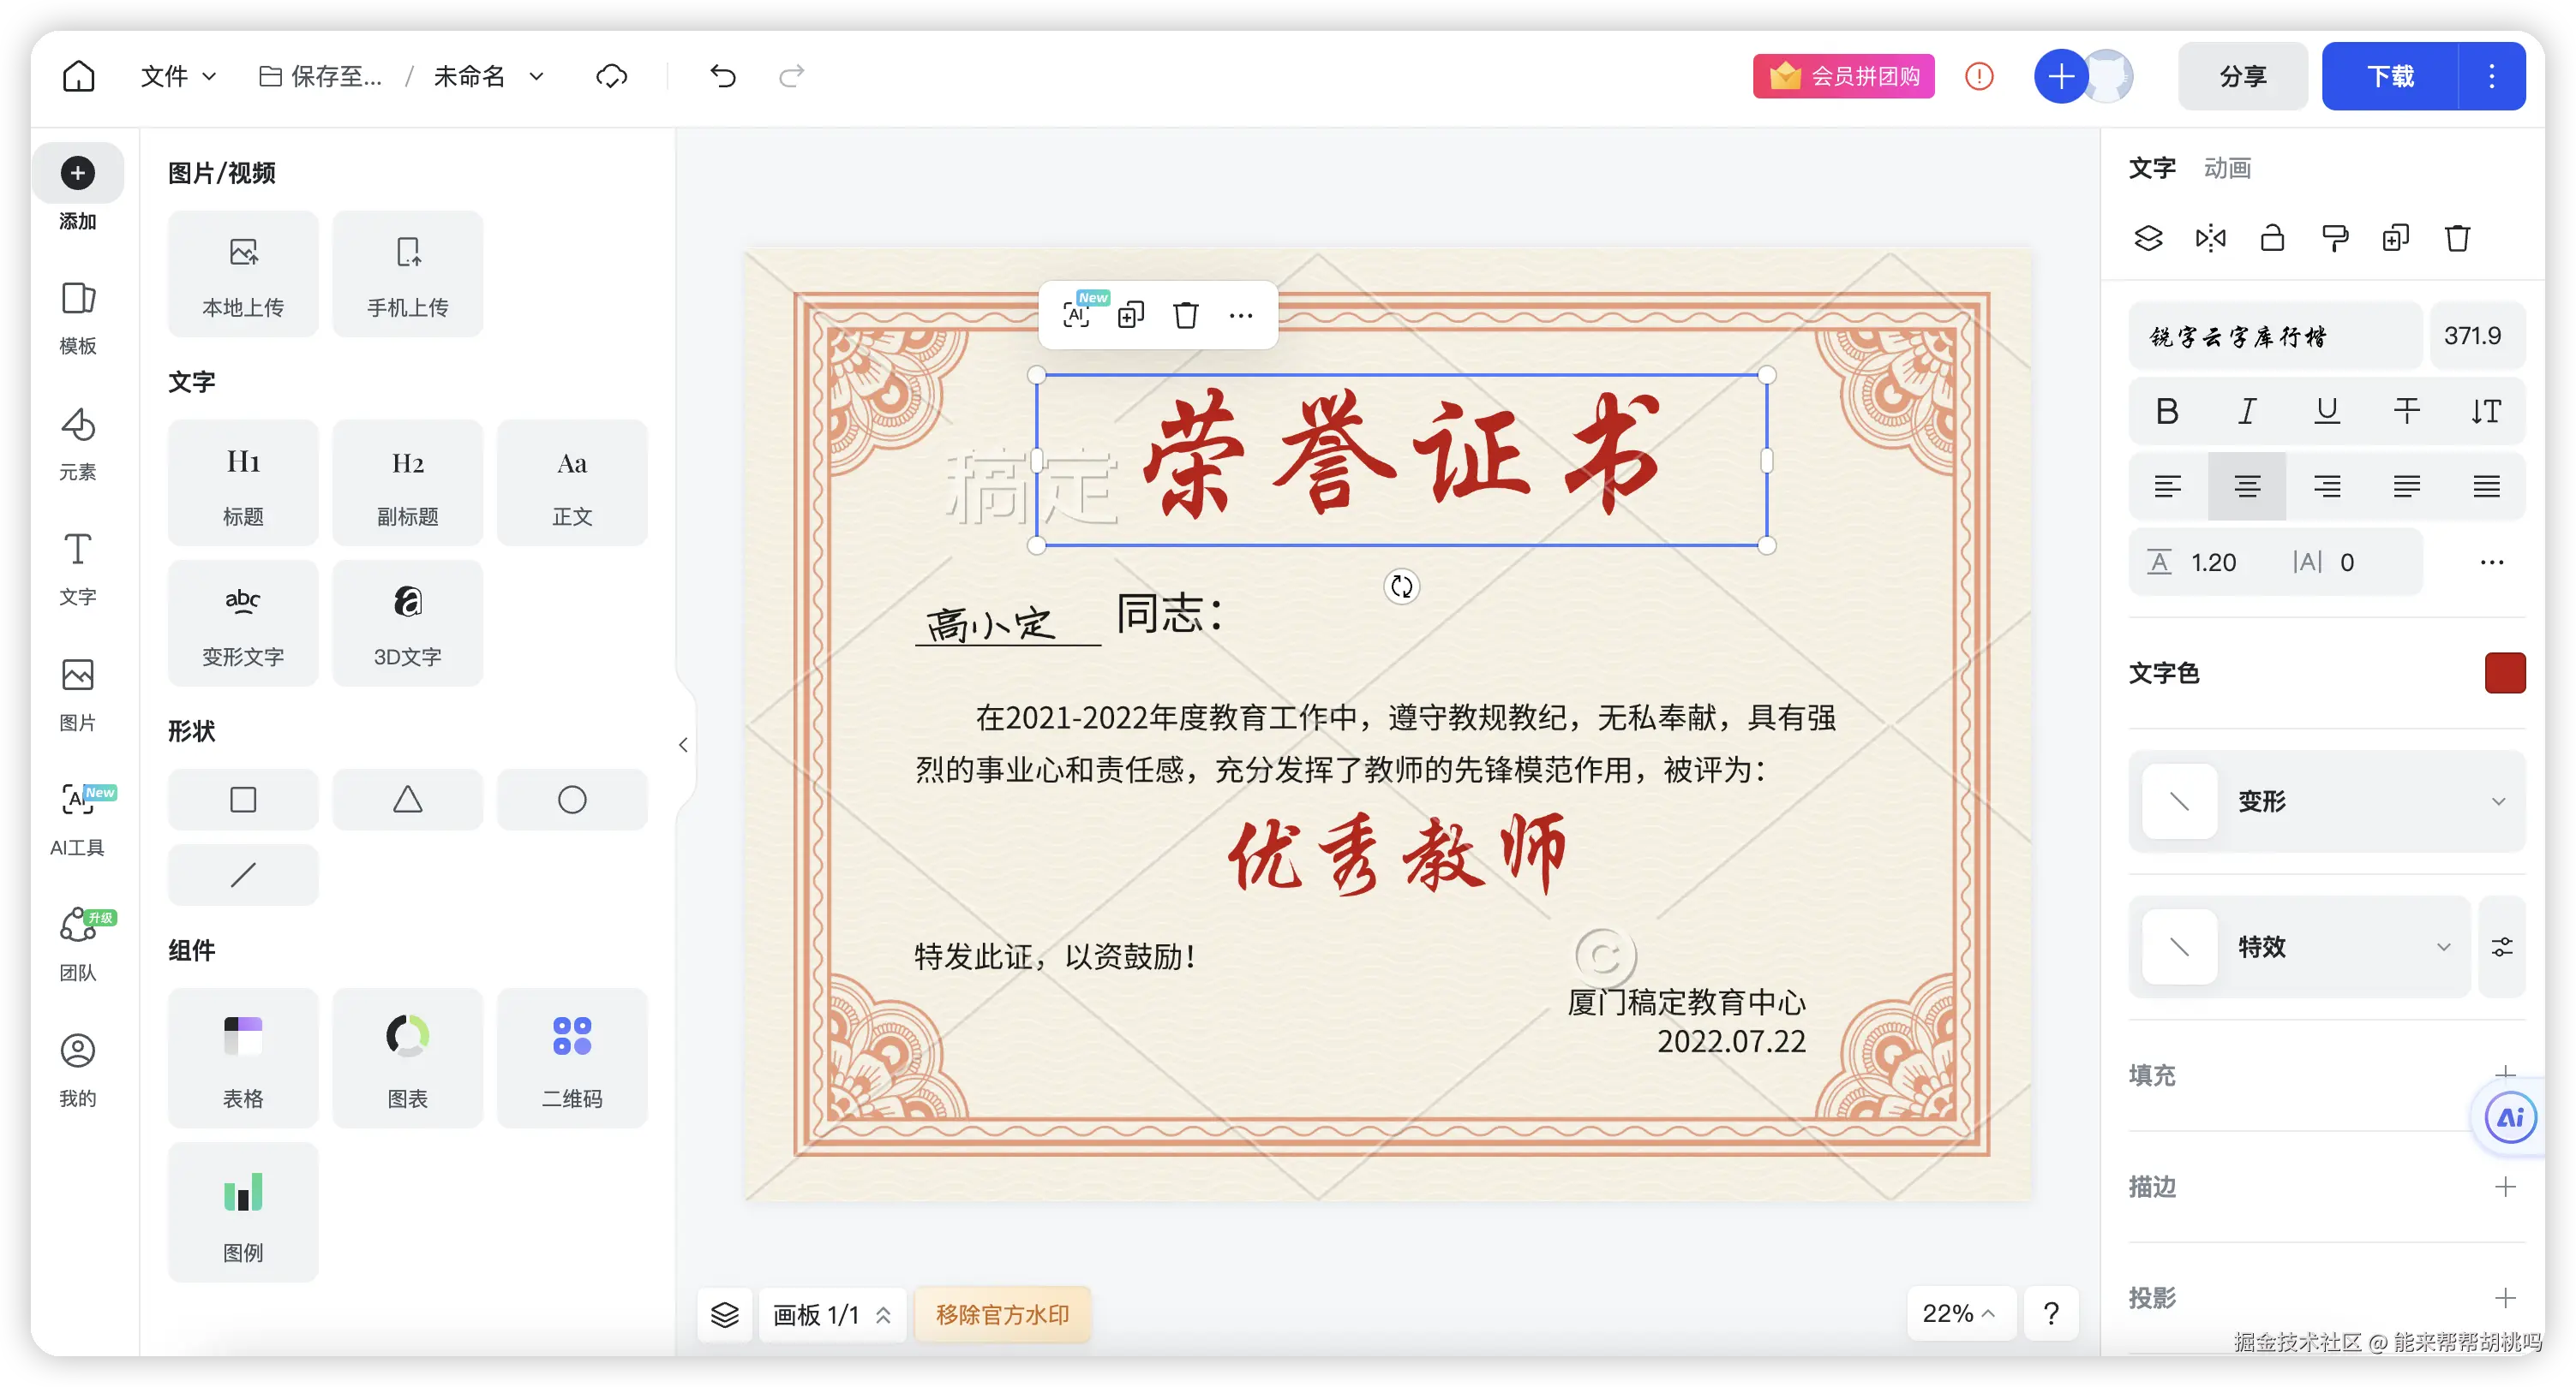The image size is (2576, 1387).
Task: Click the blue 下载 download button
Action: (2391, 76)
